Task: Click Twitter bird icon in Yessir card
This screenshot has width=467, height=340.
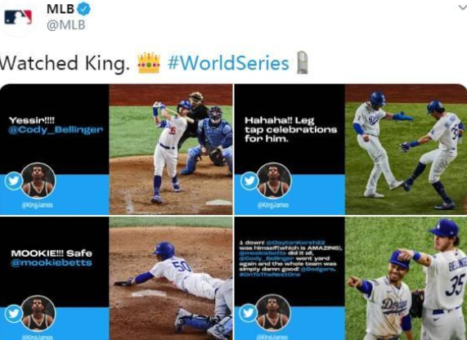Action: 13,181
